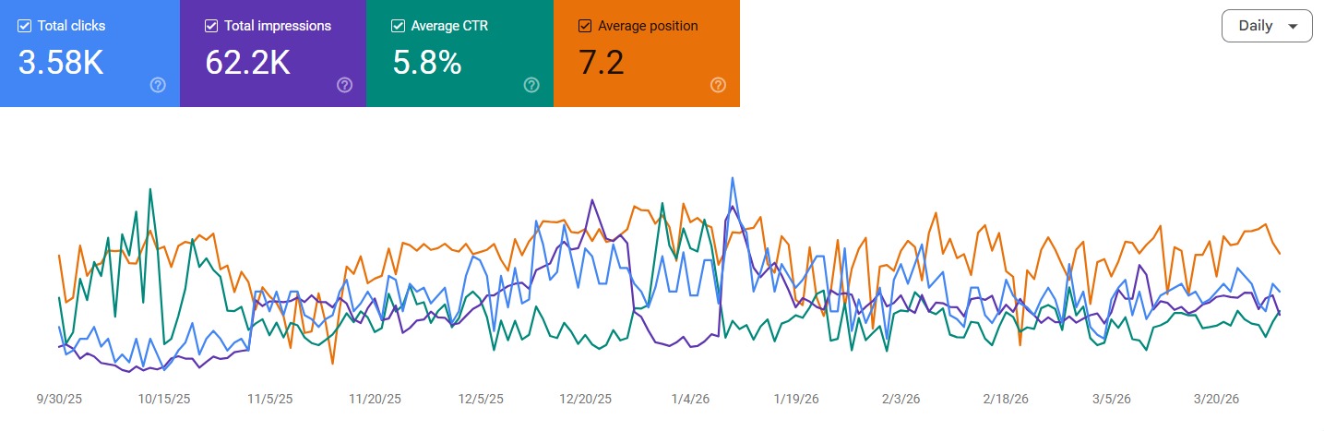Select the 10/15/25 date on the axis

[x=164, y=399]
